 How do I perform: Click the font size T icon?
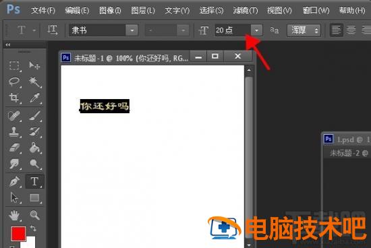(204, 30)
